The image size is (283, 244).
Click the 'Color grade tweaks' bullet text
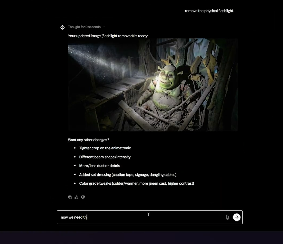pyautogui.click(x=137, y=183)
